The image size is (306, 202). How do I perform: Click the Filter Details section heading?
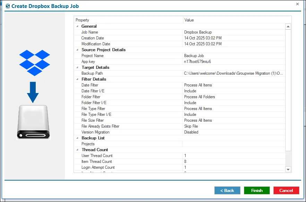pyautogui.click(x=94, y=79)
